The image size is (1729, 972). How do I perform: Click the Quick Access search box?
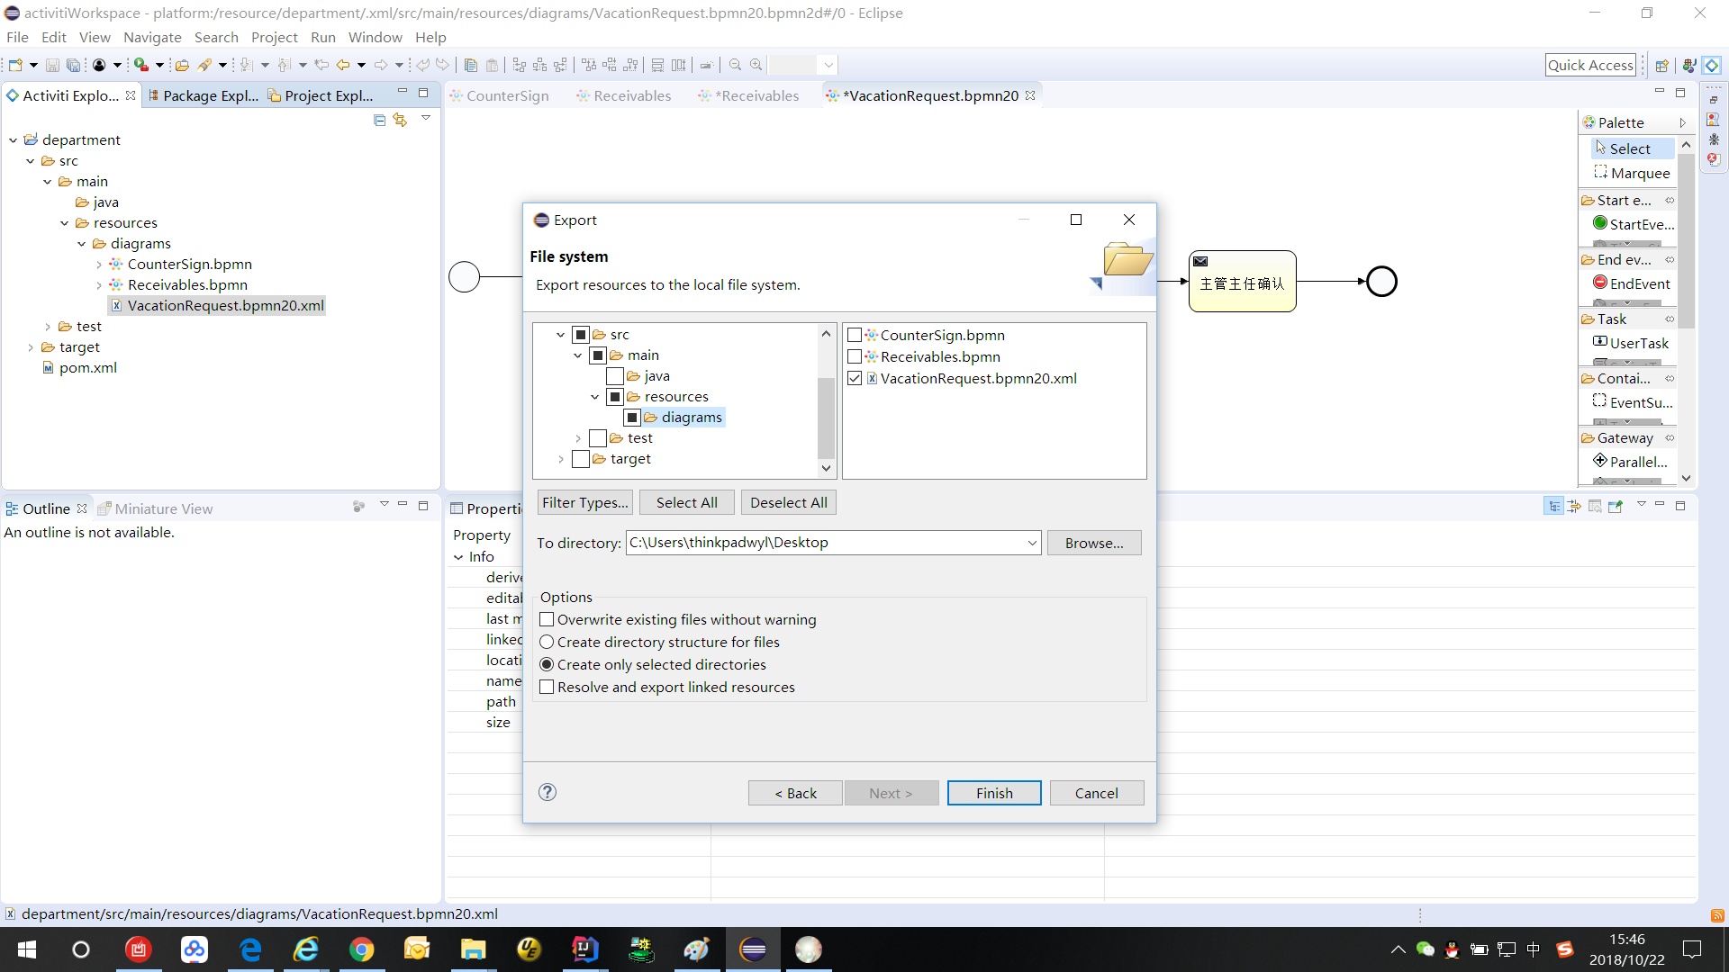[1590, 65]
